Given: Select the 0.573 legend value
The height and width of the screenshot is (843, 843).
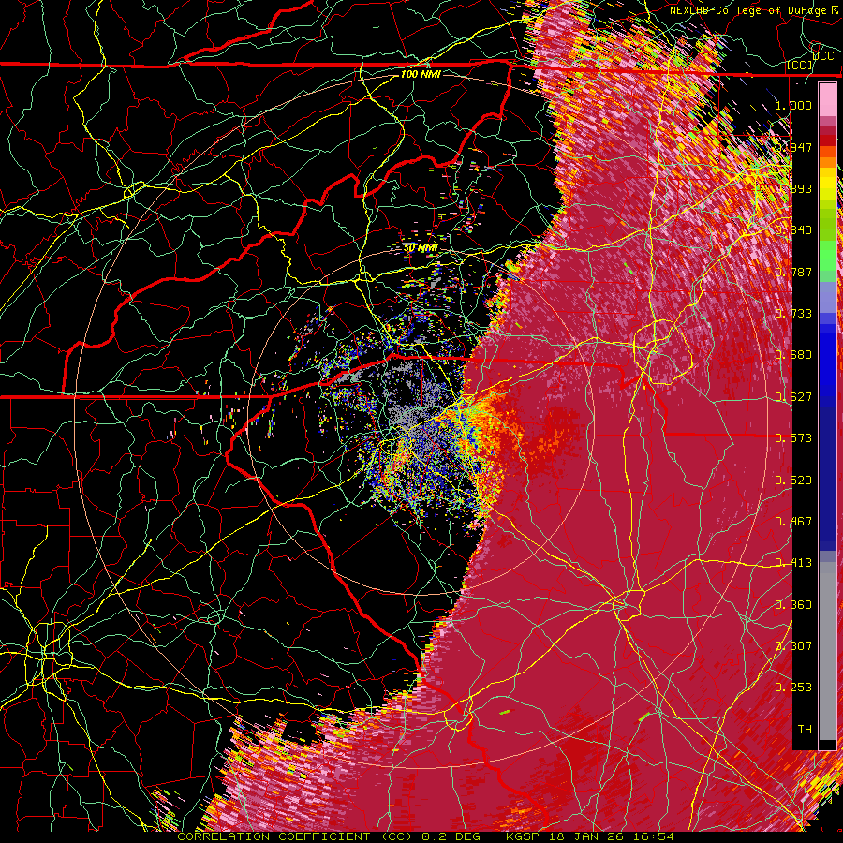Looking at the screenshot, I should (793, 438).
